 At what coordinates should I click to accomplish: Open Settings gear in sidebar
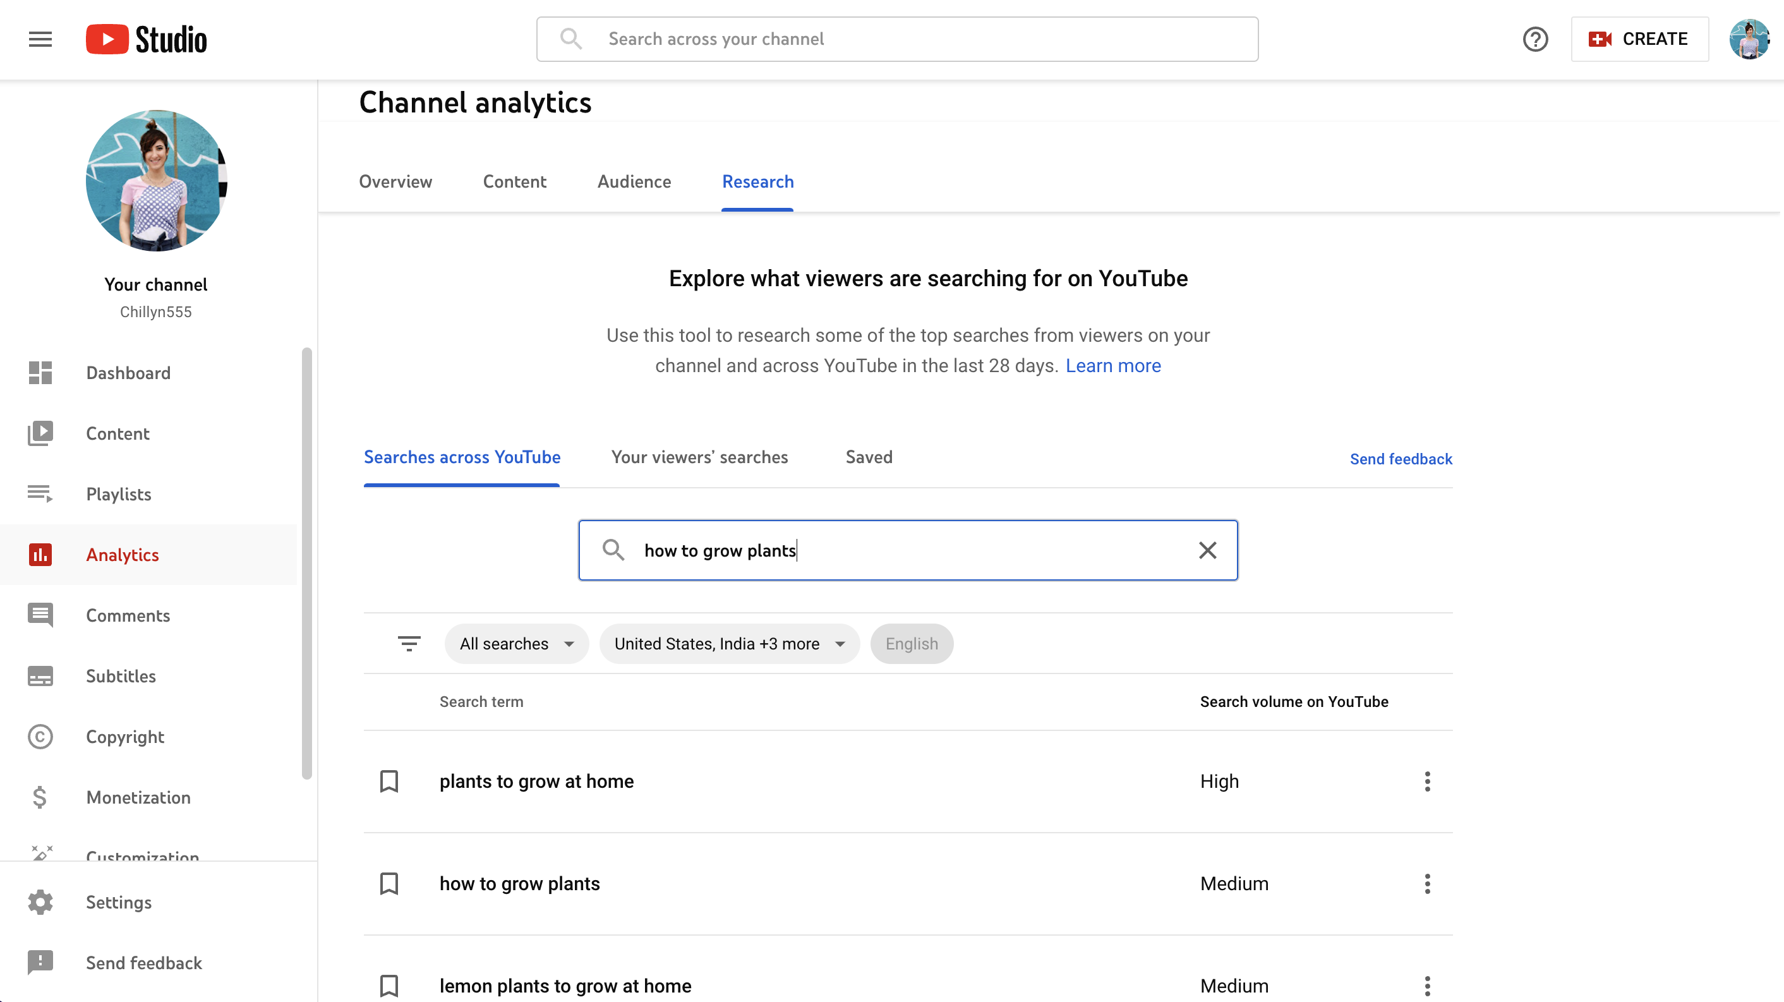(x=118, y=902)
